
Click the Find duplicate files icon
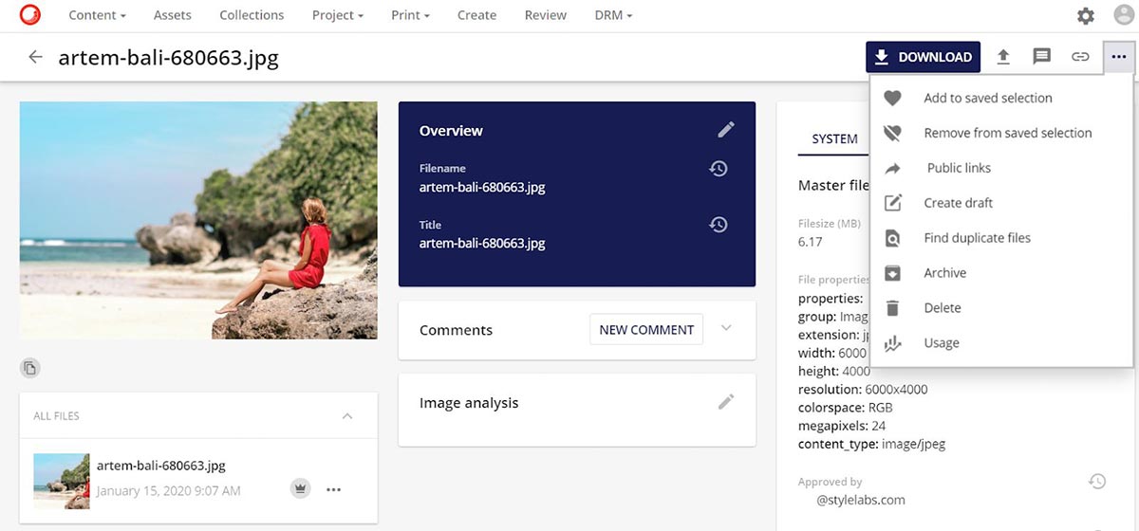coord(892,238)
